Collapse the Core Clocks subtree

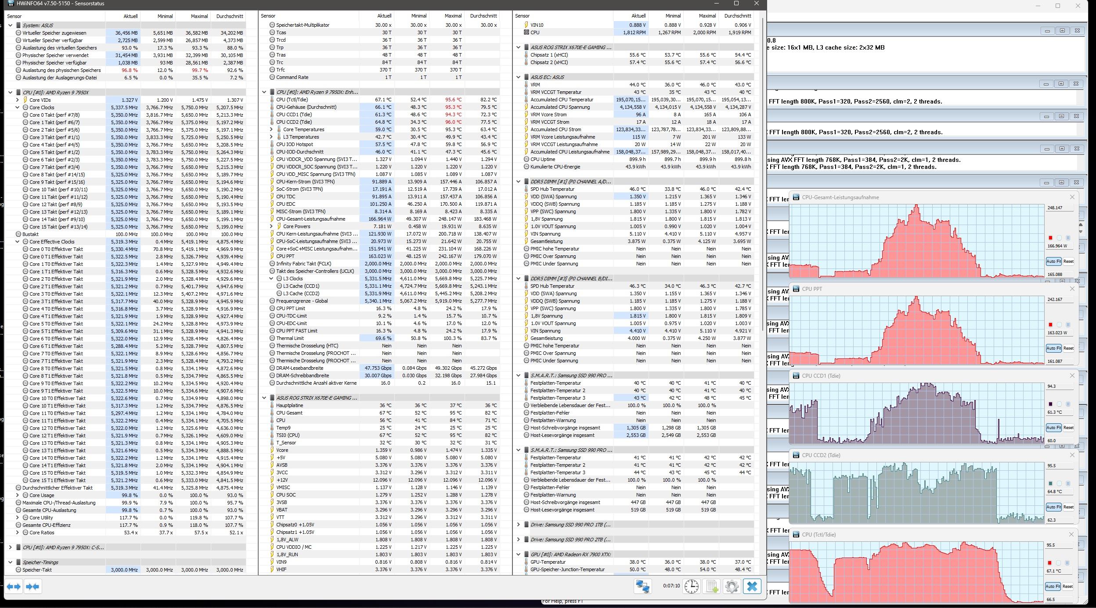[x=18, y=107]
